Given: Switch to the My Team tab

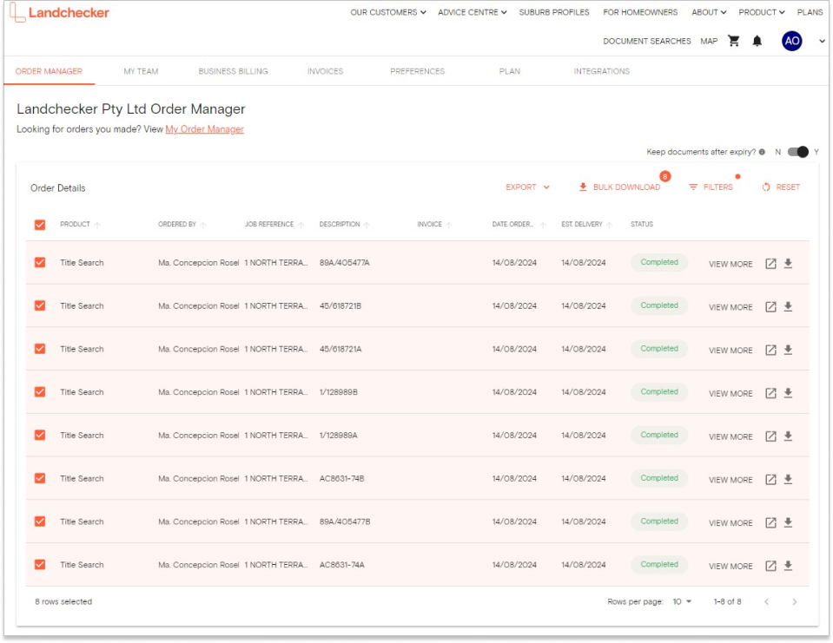Looking at the screenshot, I should pyautogui.click(x=141, y=71).
